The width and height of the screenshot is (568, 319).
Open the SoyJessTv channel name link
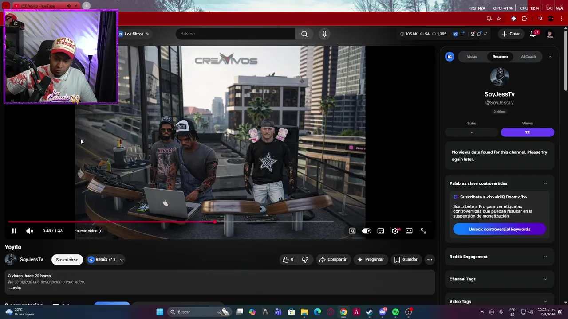tap(32, 260)
